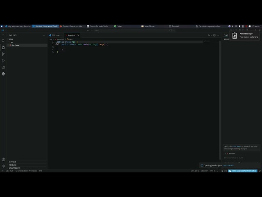Open the command center search box
This screenshot has height=197, width=262.
click(130, 30)
